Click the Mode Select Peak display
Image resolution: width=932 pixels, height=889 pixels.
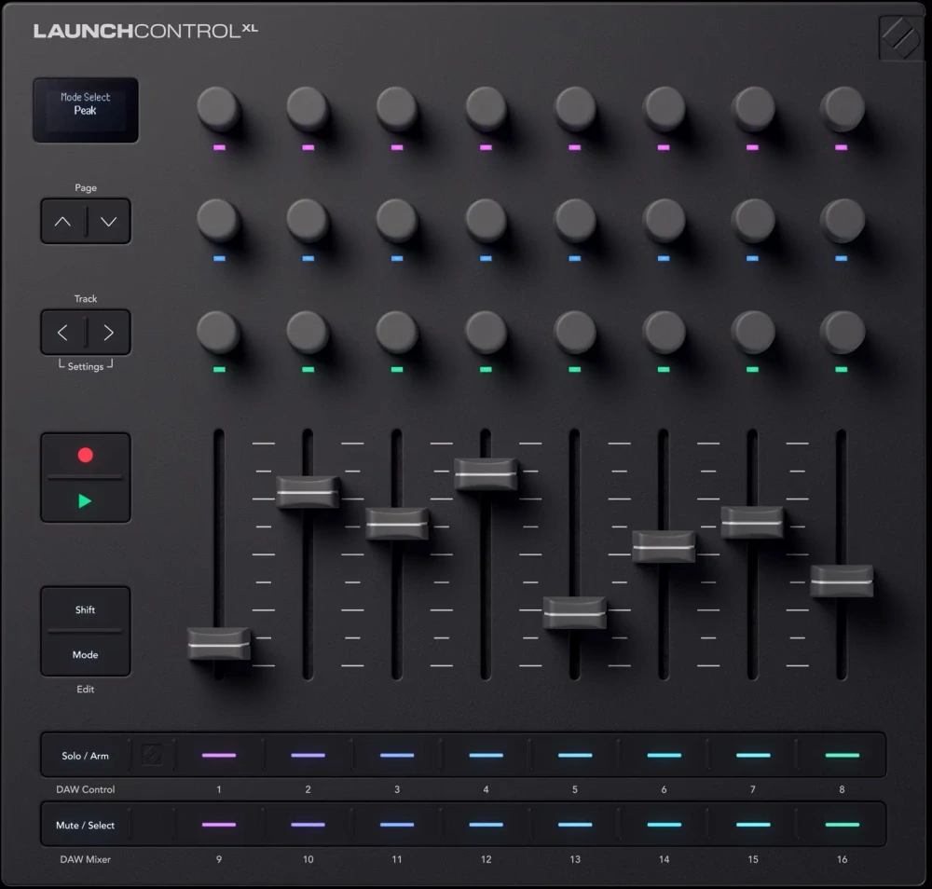pos(86,109)
